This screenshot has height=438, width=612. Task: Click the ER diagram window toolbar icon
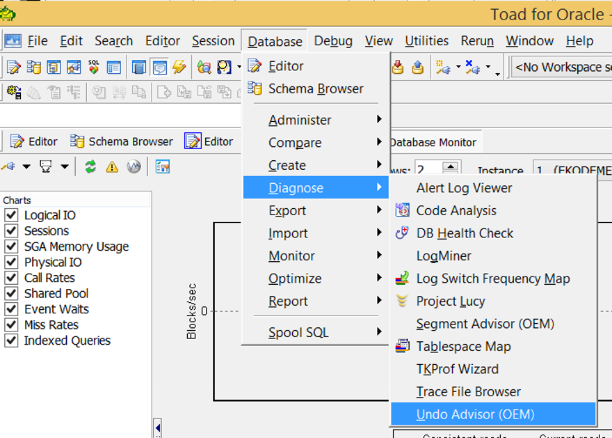tap(54, 68)
